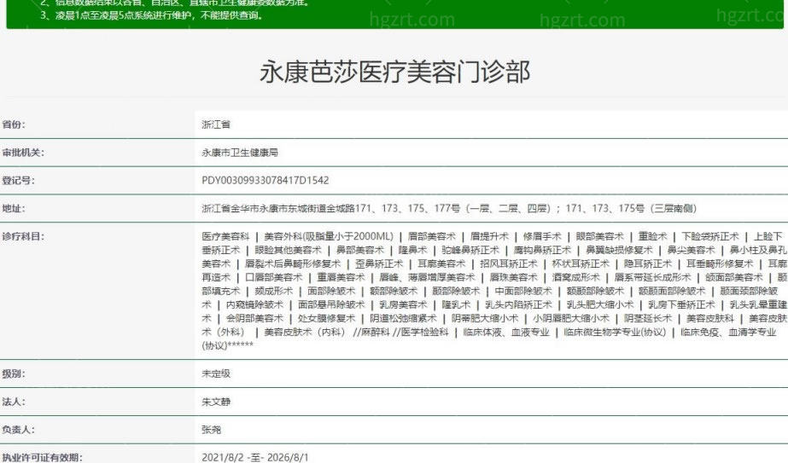Click the title 永康芭莎医疗美容门诊部
Screen dimensions: 788x463
tap(394, 72)
